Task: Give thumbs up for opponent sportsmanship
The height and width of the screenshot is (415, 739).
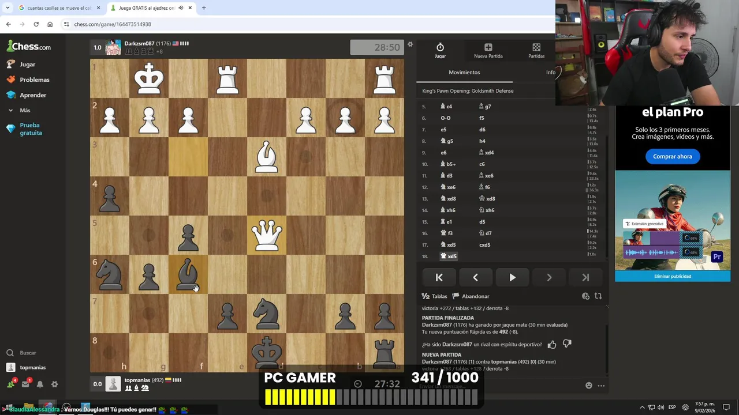Action: 552,344
